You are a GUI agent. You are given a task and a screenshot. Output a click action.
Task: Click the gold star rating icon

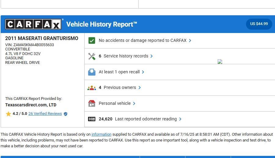point(9,114)
